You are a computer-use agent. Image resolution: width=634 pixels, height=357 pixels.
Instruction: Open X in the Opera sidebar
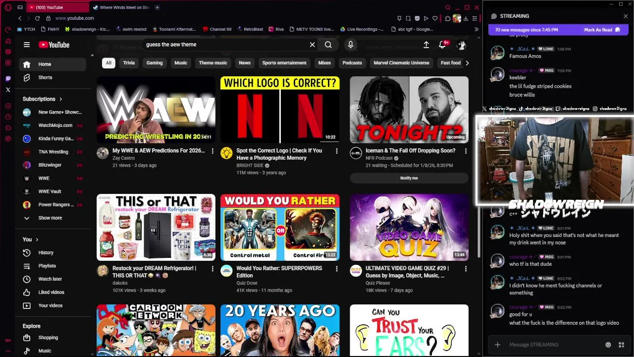[x=8, y=90]
